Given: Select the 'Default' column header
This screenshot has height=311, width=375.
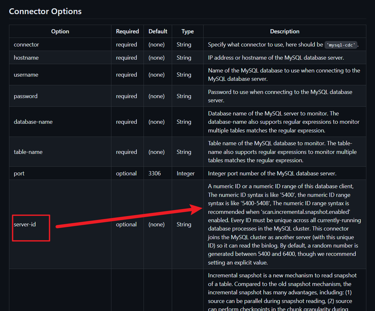Looking at the screenshot, I should point(158,31).
